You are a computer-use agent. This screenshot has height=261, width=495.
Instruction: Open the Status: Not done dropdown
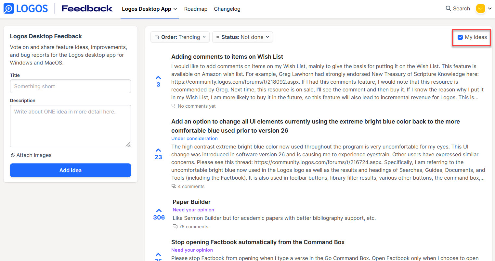coord(242,37)
